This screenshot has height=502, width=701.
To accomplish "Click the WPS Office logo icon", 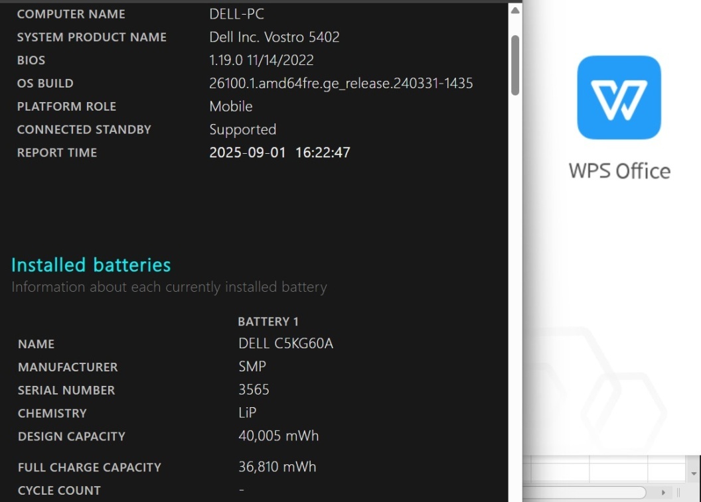I will tap(619, 97).
